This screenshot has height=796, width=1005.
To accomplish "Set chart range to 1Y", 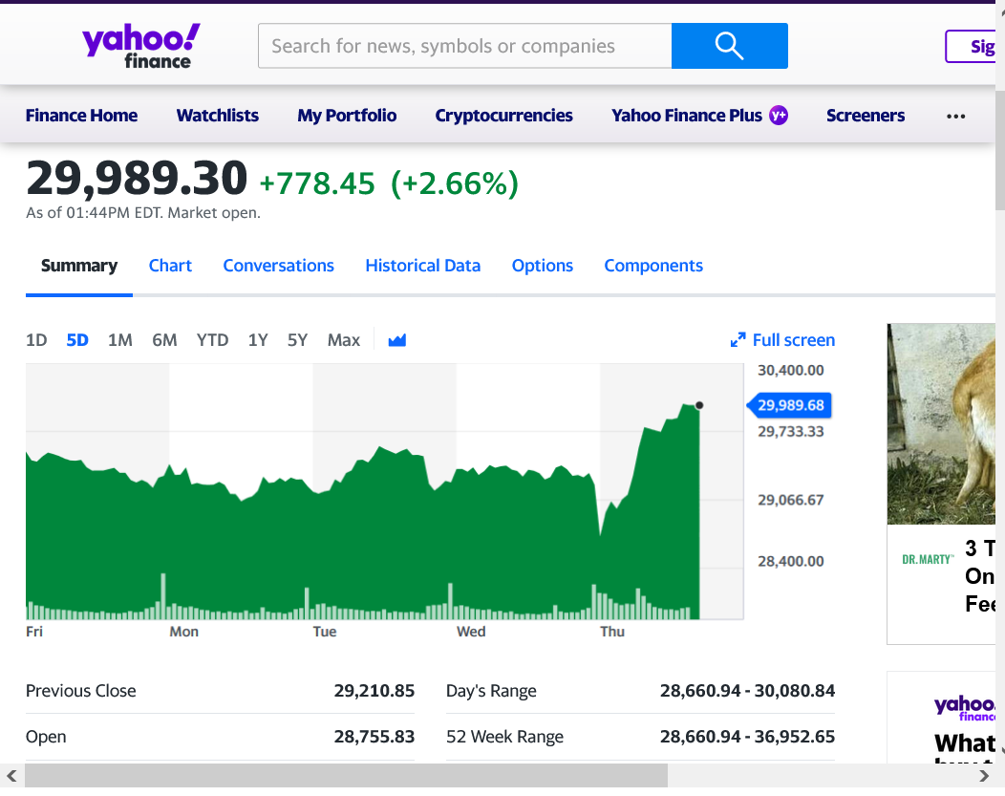I will point(258,339).
